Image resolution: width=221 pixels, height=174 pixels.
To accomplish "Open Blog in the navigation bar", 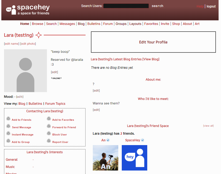I will tap(81, 24).
